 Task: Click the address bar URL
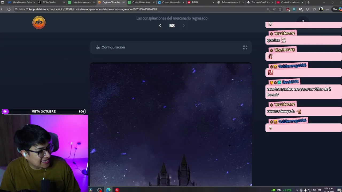(88, 9)
